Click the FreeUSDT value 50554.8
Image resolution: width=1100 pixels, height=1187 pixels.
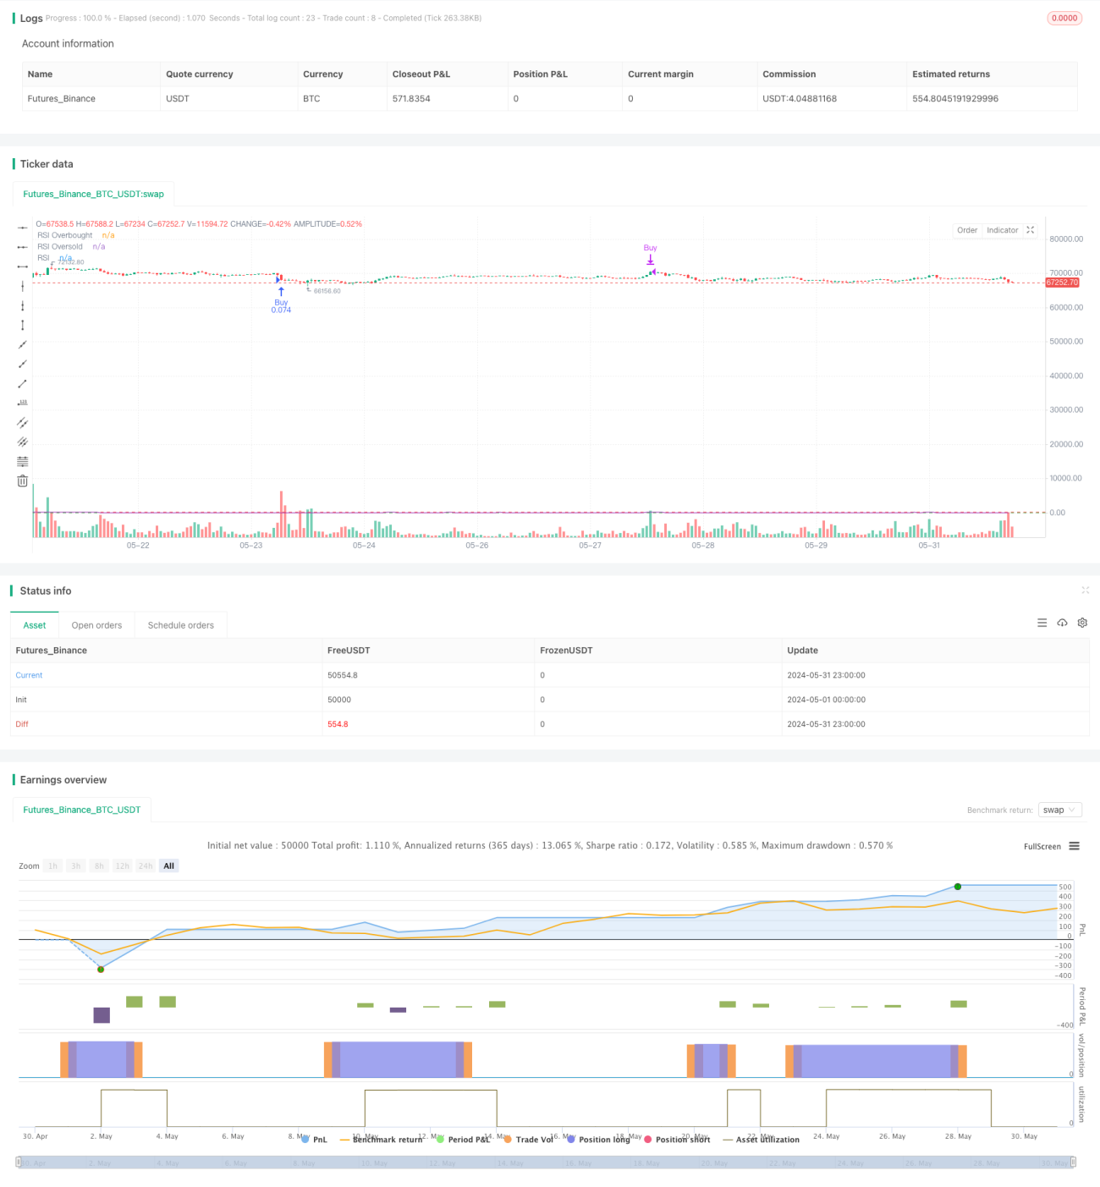coord(343,675)
